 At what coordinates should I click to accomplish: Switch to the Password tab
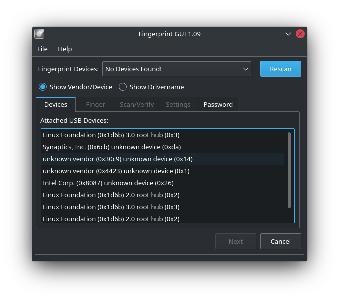coord(218,104)
